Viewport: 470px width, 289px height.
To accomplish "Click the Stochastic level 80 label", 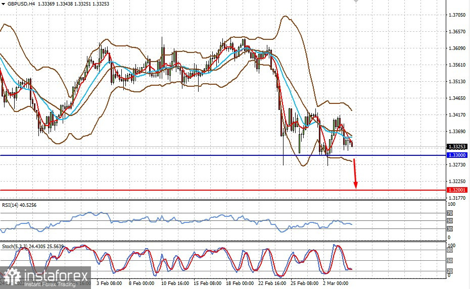I will pos(450,250).
